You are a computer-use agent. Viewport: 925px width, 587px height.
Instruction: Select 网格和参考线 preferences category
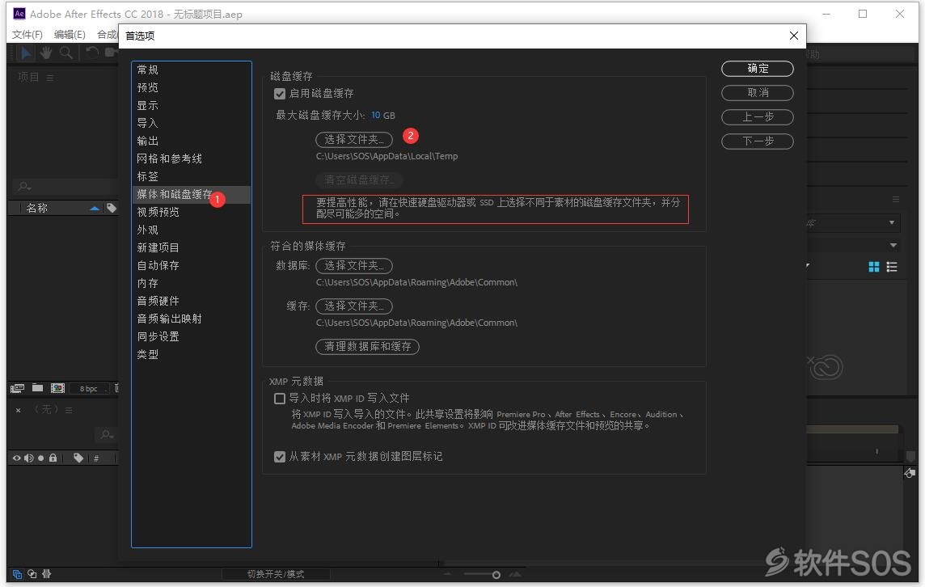click(x=191, y=158)
